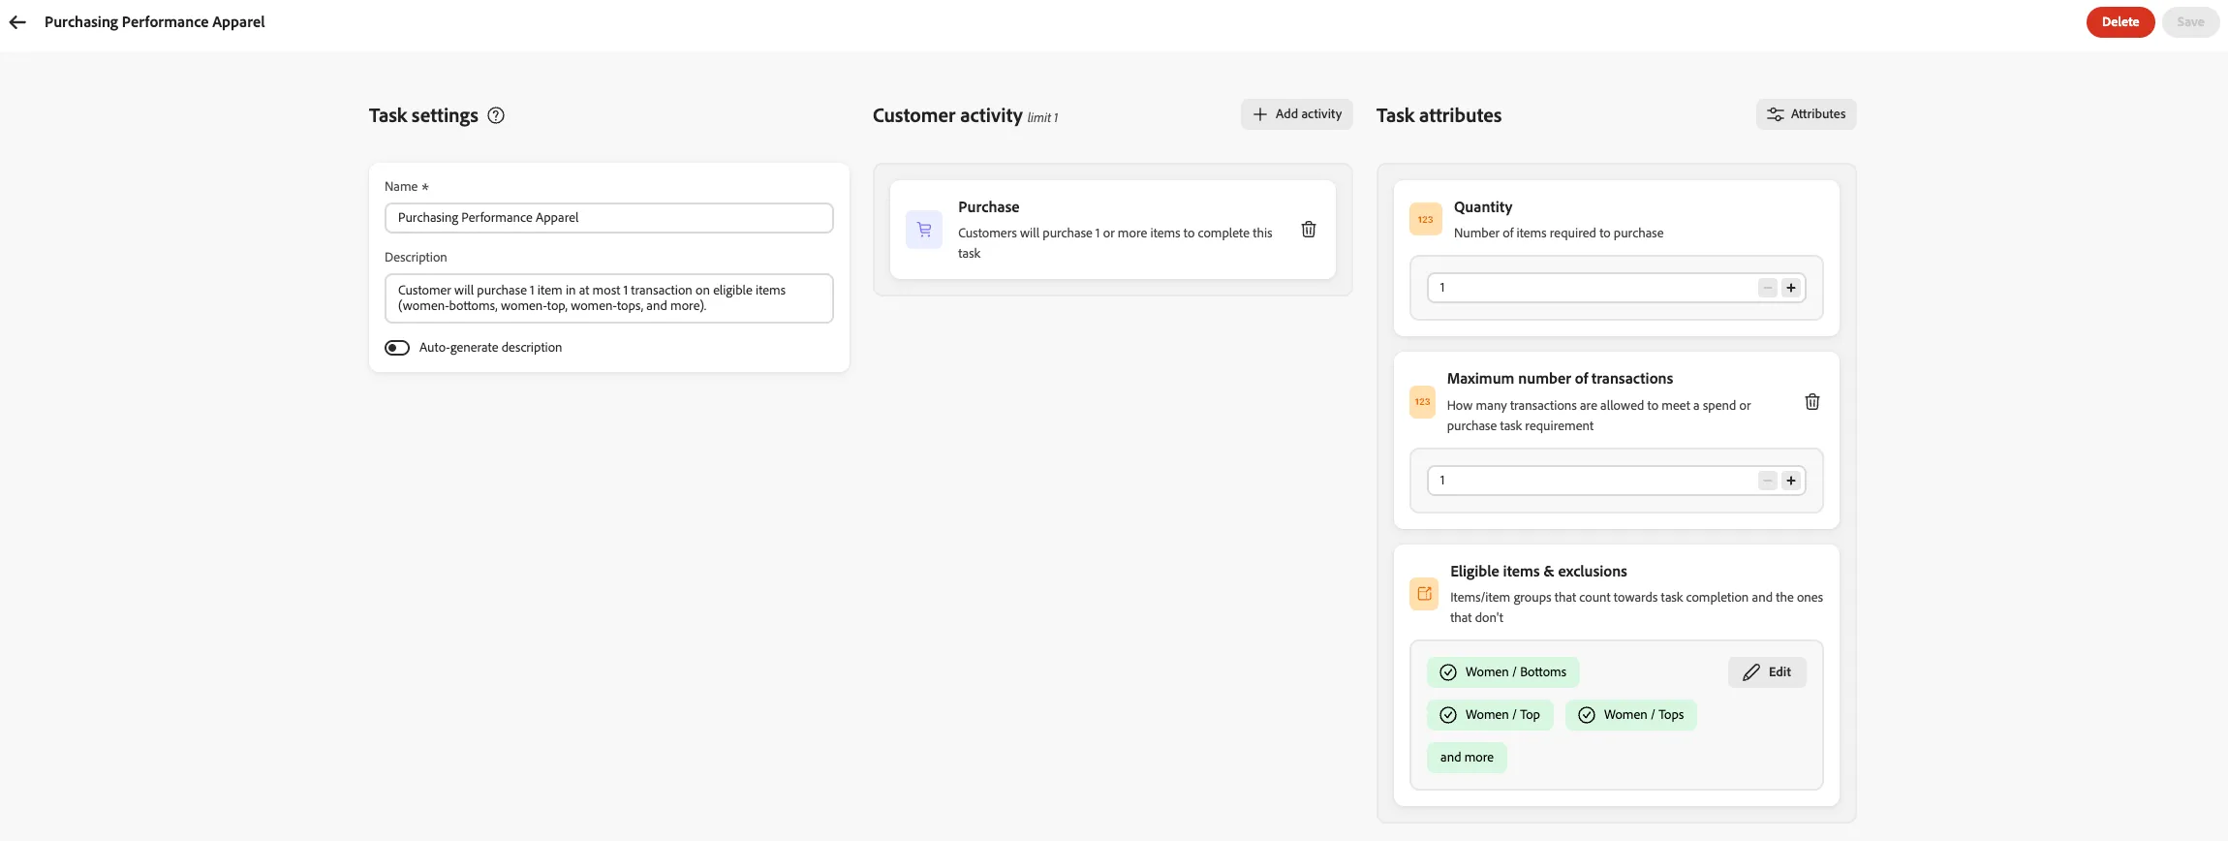Screen dimensions: 2228x841
Task: Open the Task settings help icon
Action: [x=496, y=115]
